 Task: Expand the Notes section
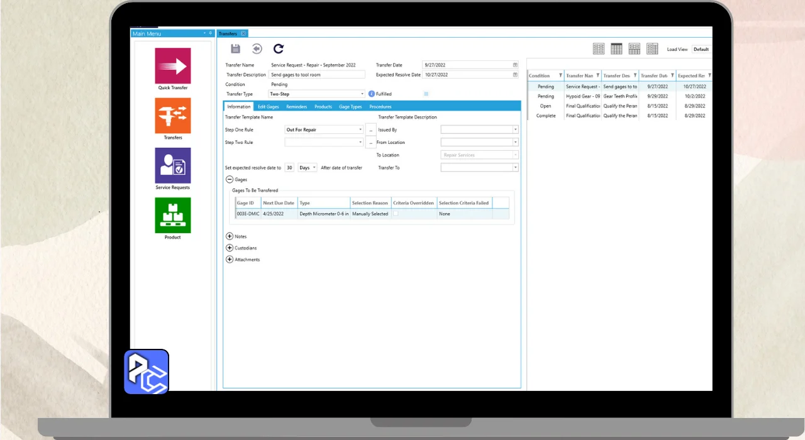tap(229, 236)
